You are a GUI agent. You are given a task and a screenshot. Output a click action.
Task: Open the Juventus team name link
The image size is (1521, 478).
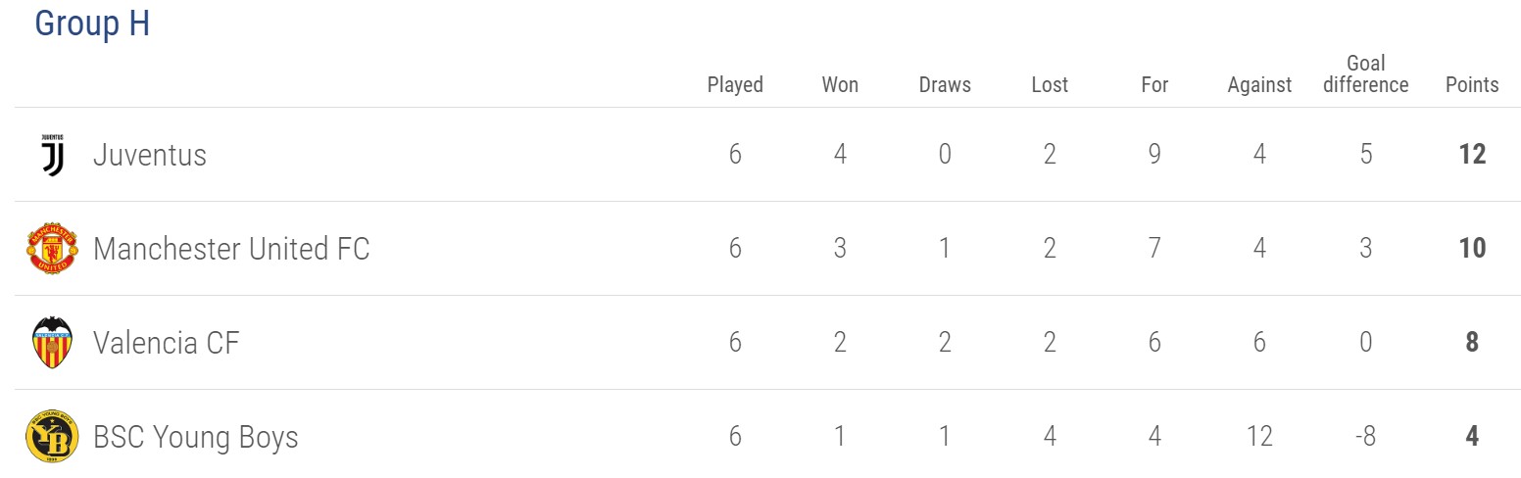(150, 155)
